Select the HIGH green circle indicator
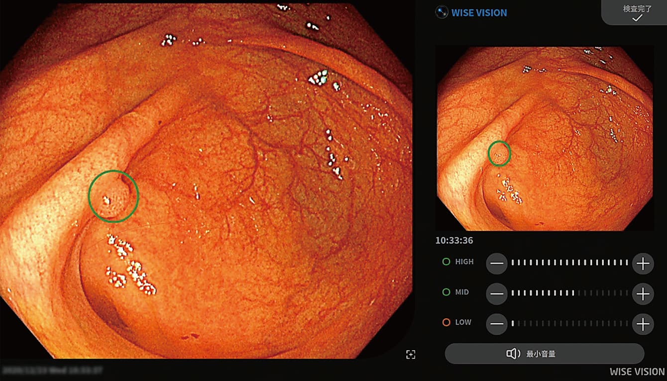The width and height of the screenshot is (667, 381). (446, 262)
